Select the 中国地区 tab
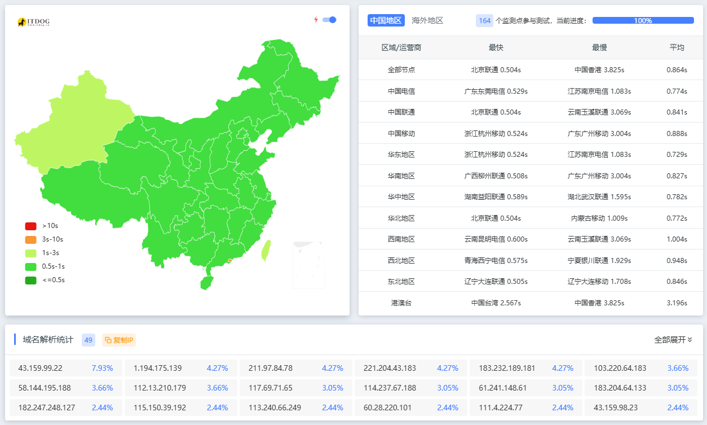This screenshot has width=707, height=425. click(x=386, y=20)
